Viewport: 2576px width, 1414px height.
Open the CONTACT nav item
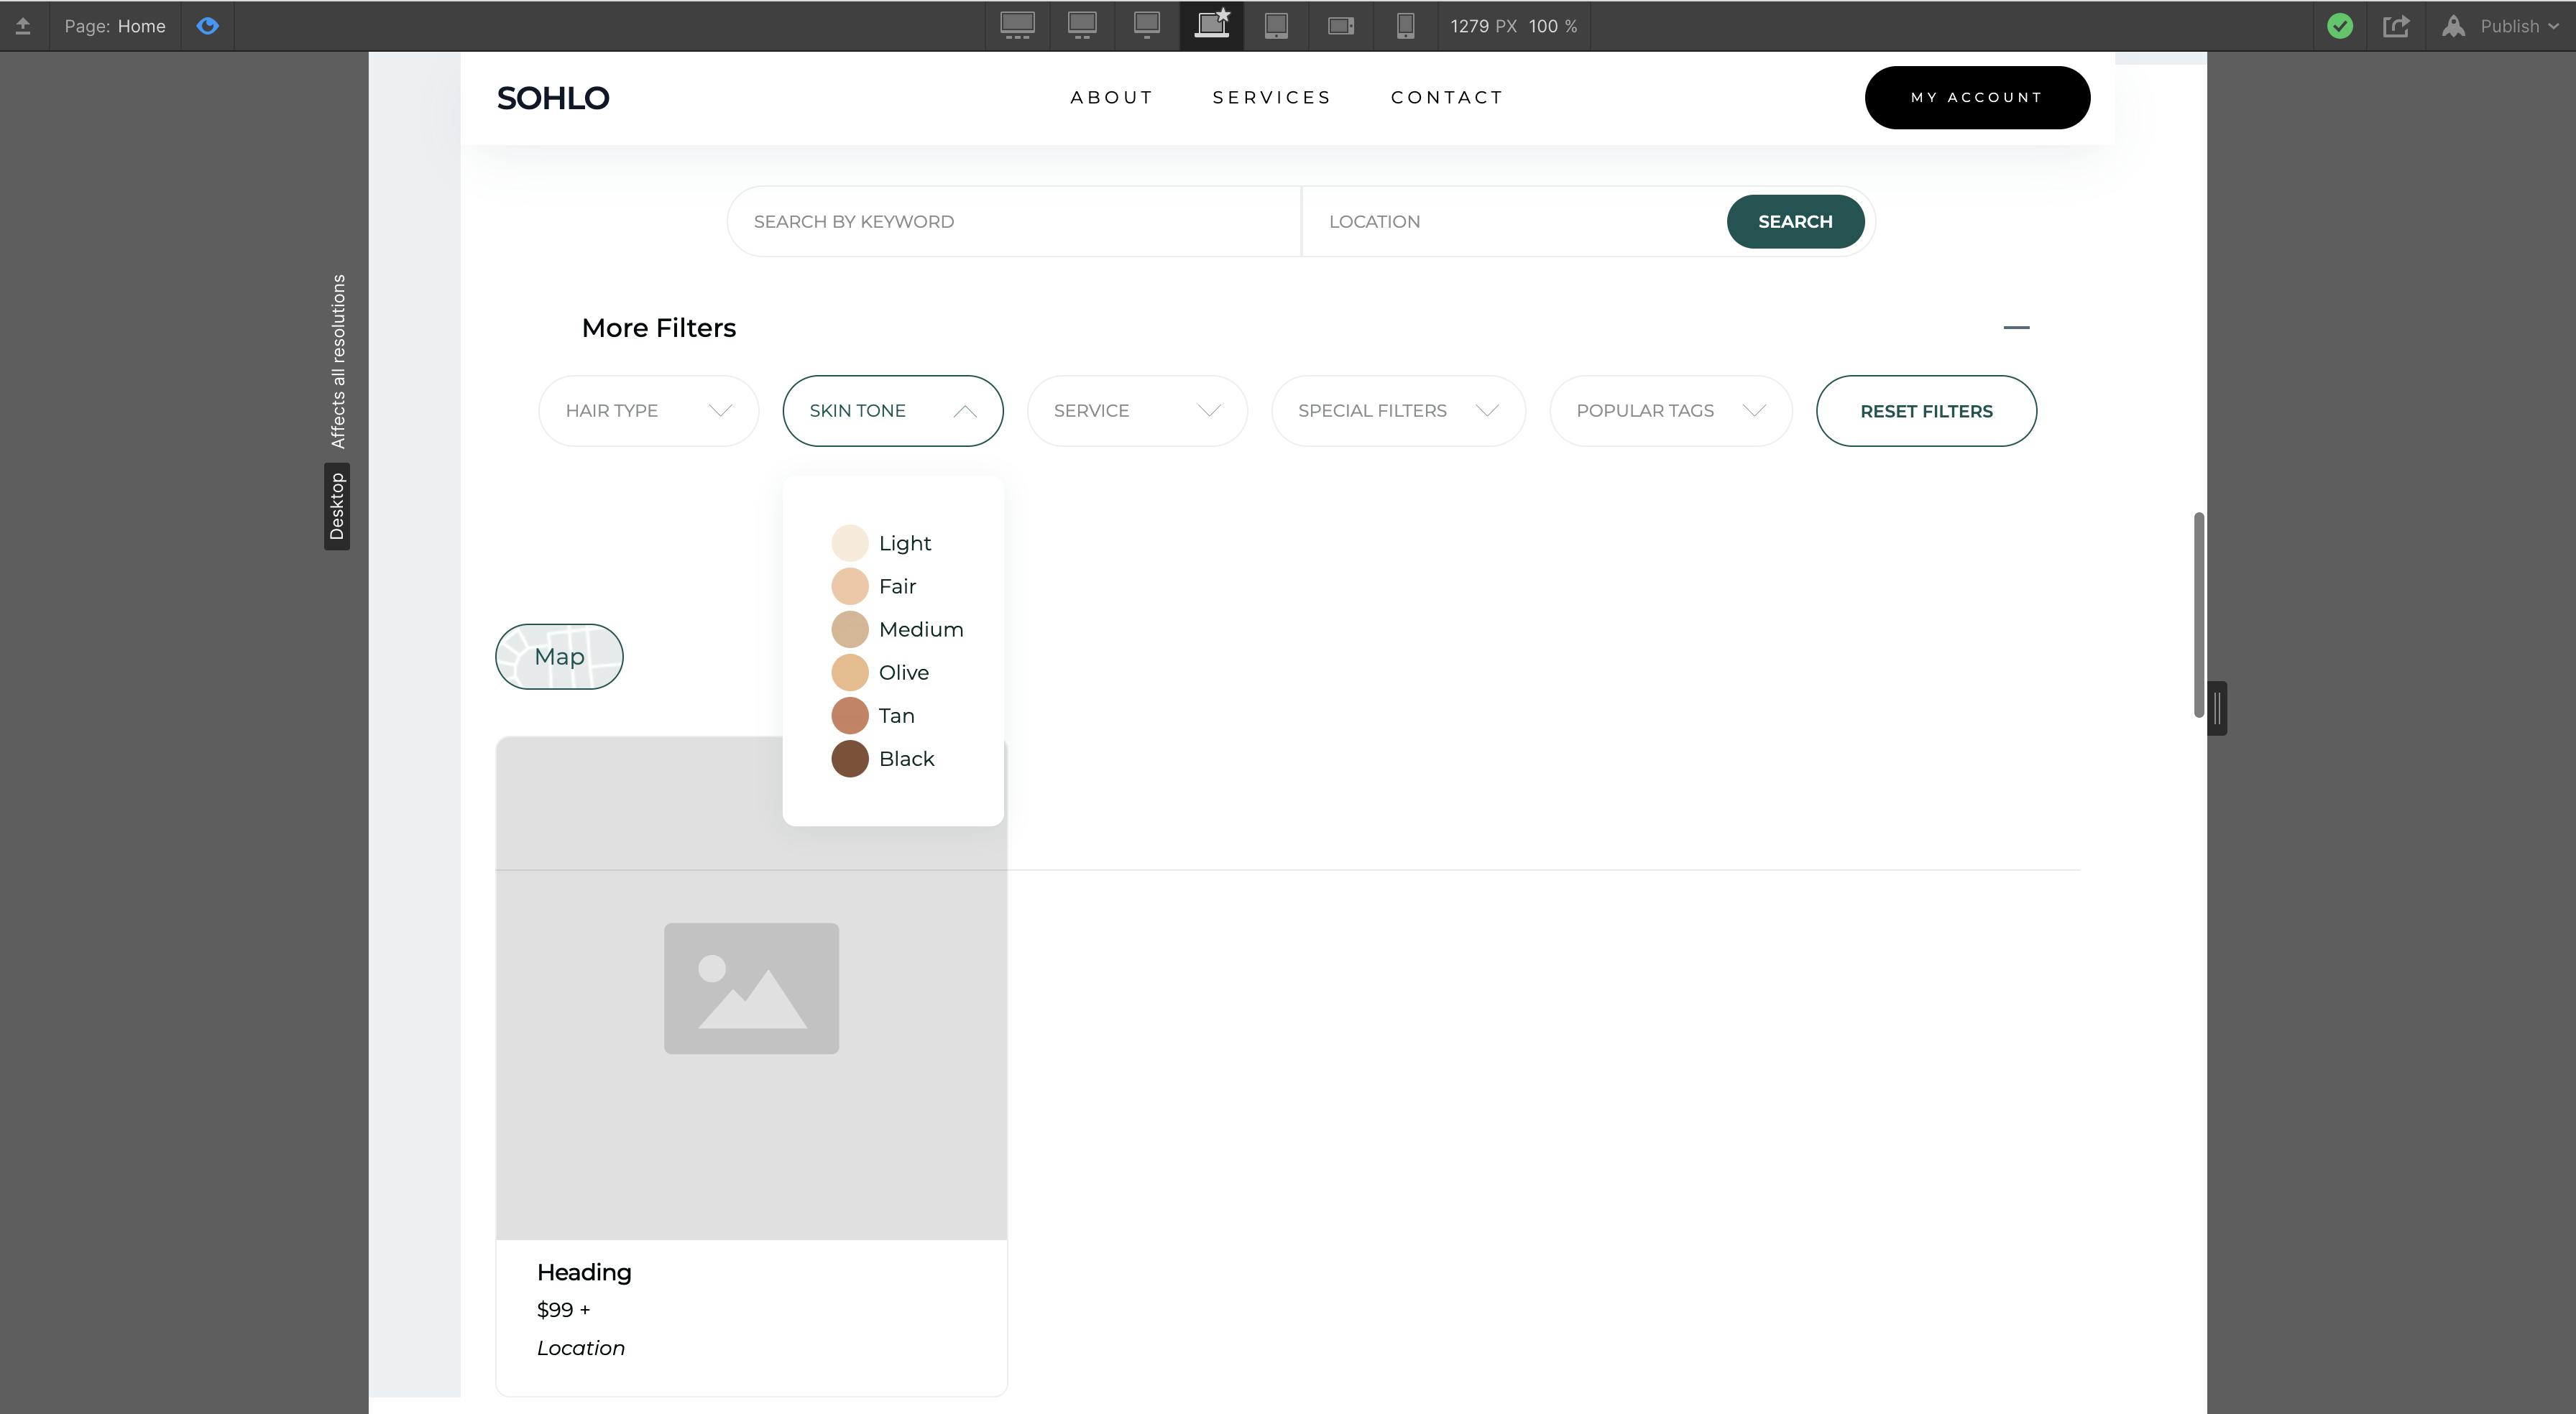pos(1447,97)
